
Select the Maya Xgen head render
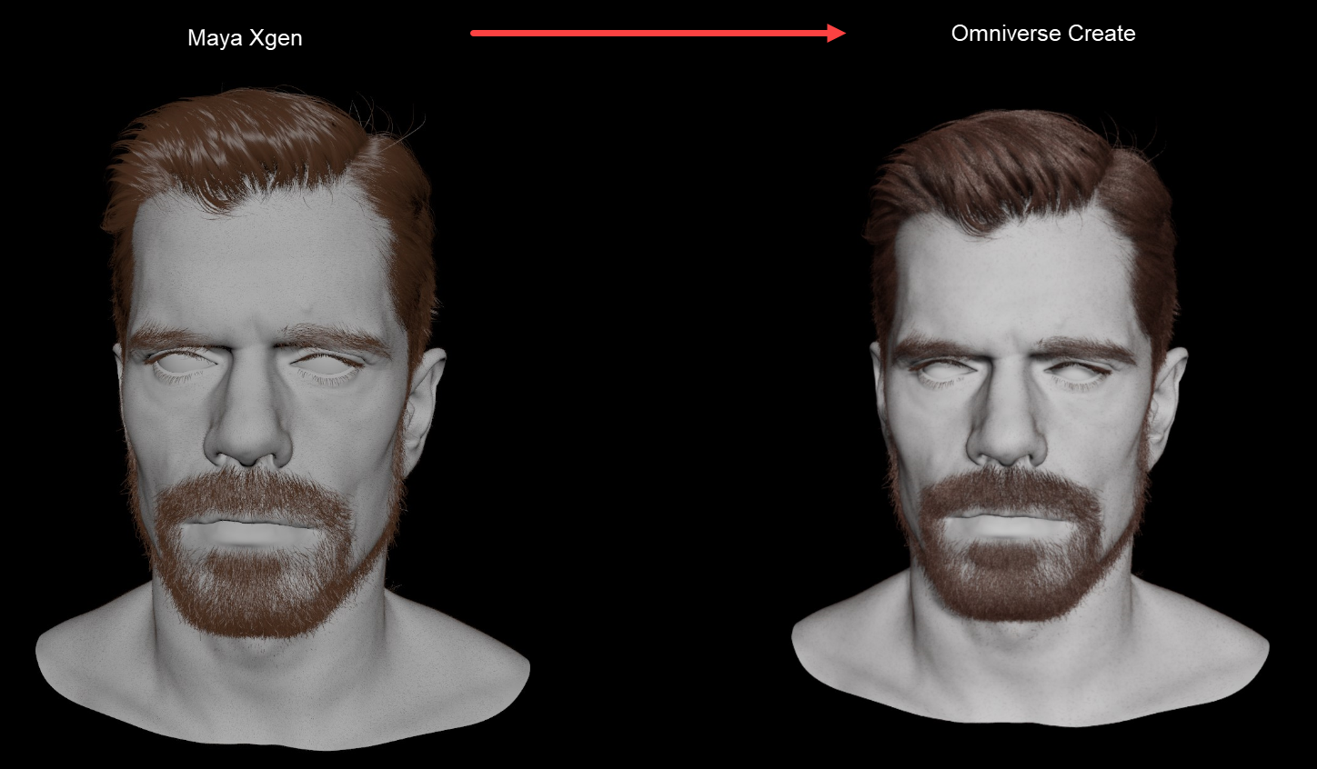[282, 418]
